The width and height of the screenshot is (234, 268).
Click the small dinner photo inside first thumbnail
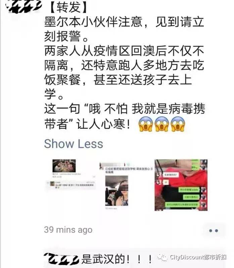(x=64, y=166)
